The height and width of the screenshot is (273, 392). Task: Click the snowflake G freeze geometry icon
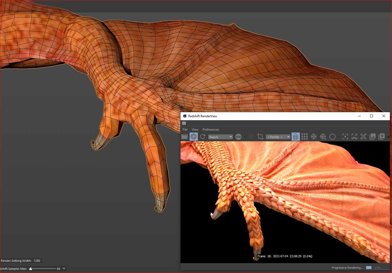[x=323, y=137]
